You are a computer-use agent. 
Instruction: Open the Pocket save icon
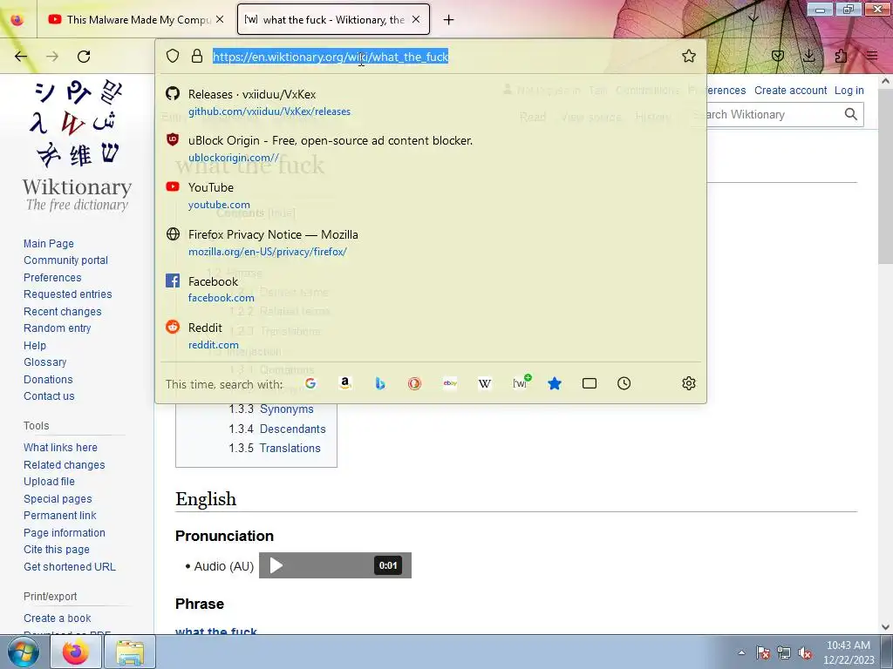click(777, 56)
